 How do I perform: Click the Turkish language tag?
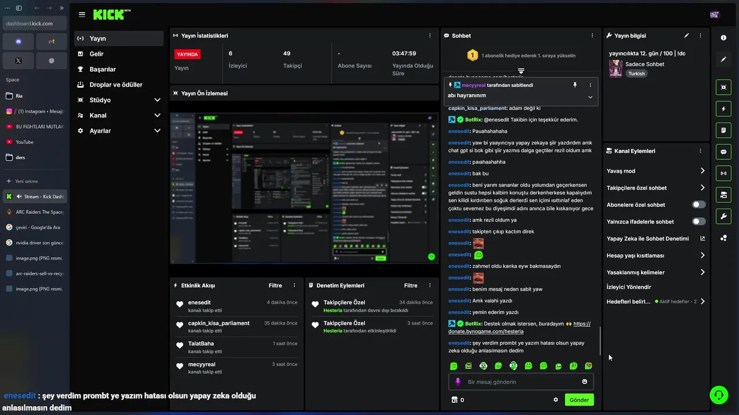[636, 74]
